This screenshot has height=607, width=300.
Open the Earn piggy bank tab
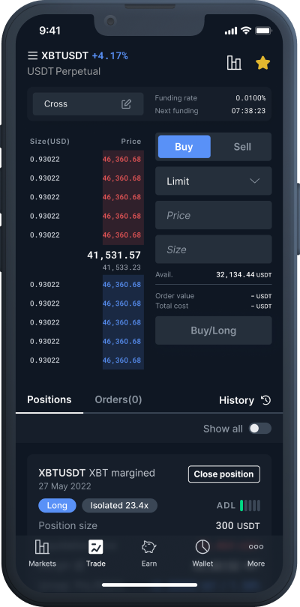[x=148, y=554]
